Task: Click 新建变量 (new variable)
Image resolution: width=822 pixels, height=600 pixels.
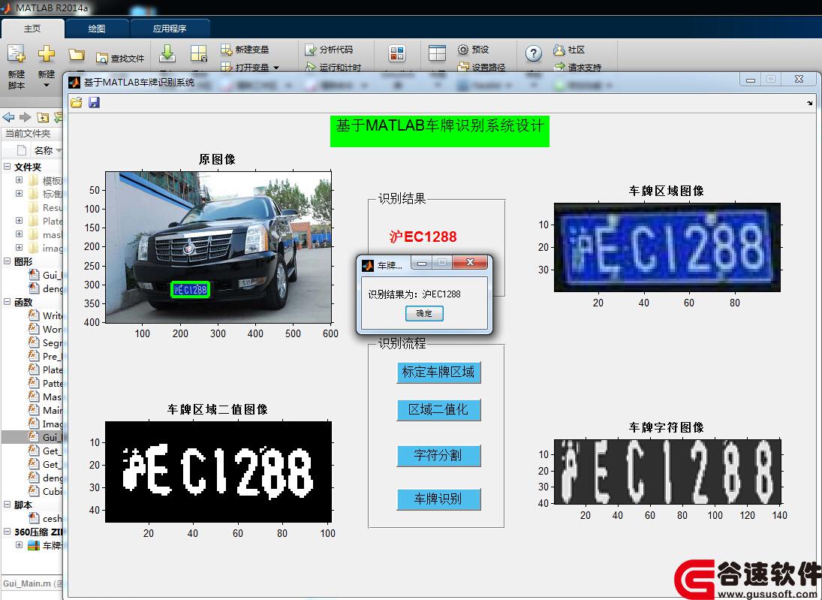Action: click(245, 50)
